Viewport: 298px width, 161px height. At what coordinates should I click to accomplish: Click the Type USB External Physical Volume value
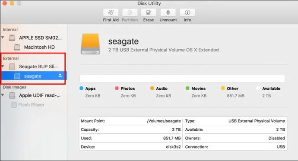257,121
